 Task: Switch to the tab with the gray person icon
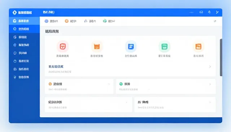90,21
